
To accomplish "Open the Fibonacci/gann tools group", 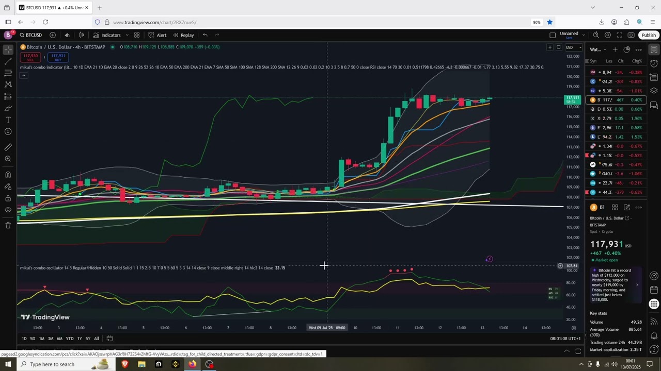I will pos(8,73).
